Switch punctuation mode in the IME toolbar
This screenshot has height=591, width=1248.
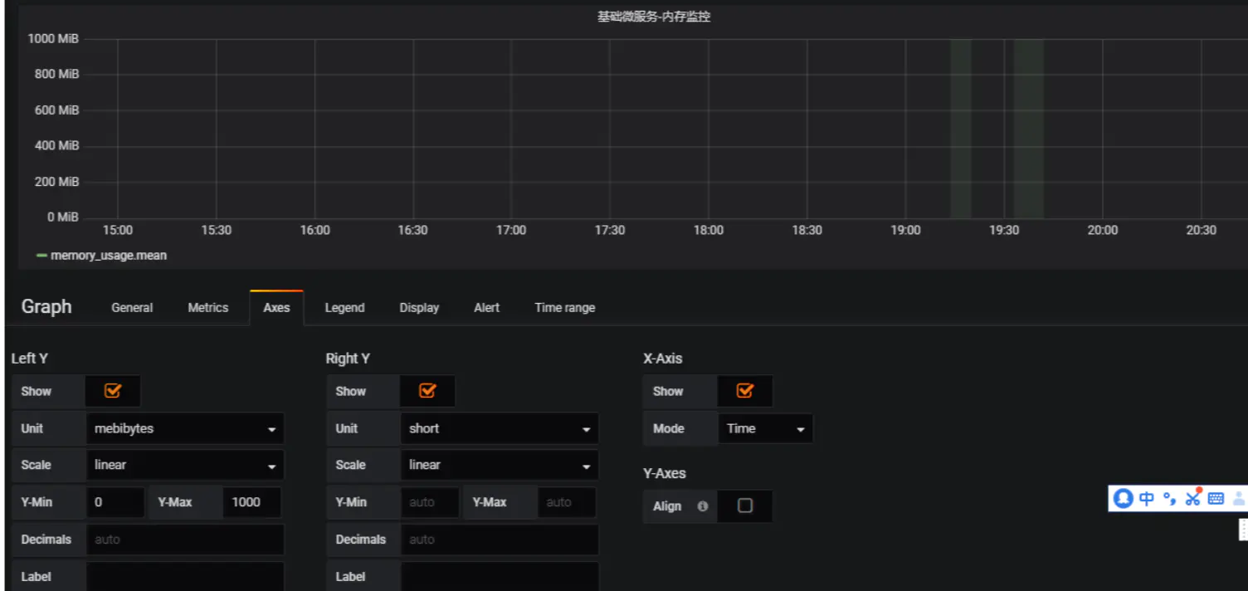pyautogui.click(x=1169, y=498)
